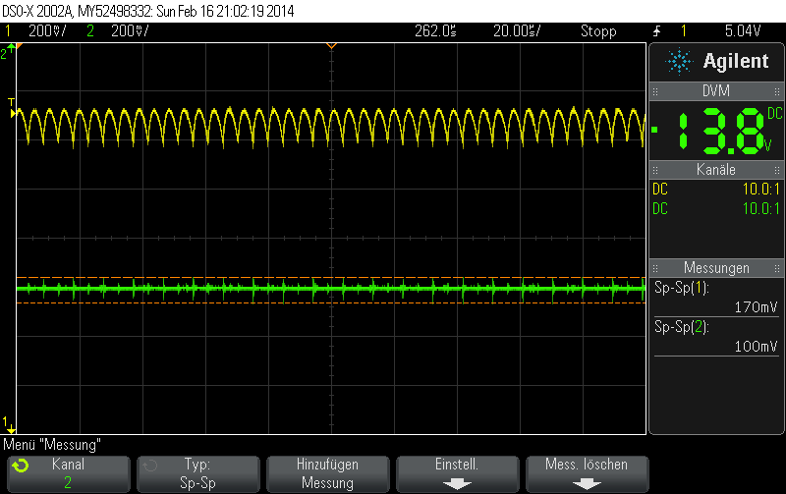The height and width of the screenshot is (494, 786).
Task: Click the trigger source channel 1 indicator
Action: (683, 31)
